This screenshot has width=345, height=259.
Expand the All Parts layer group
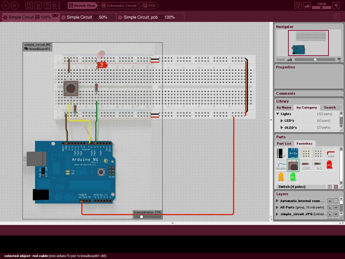pos(277,207)
